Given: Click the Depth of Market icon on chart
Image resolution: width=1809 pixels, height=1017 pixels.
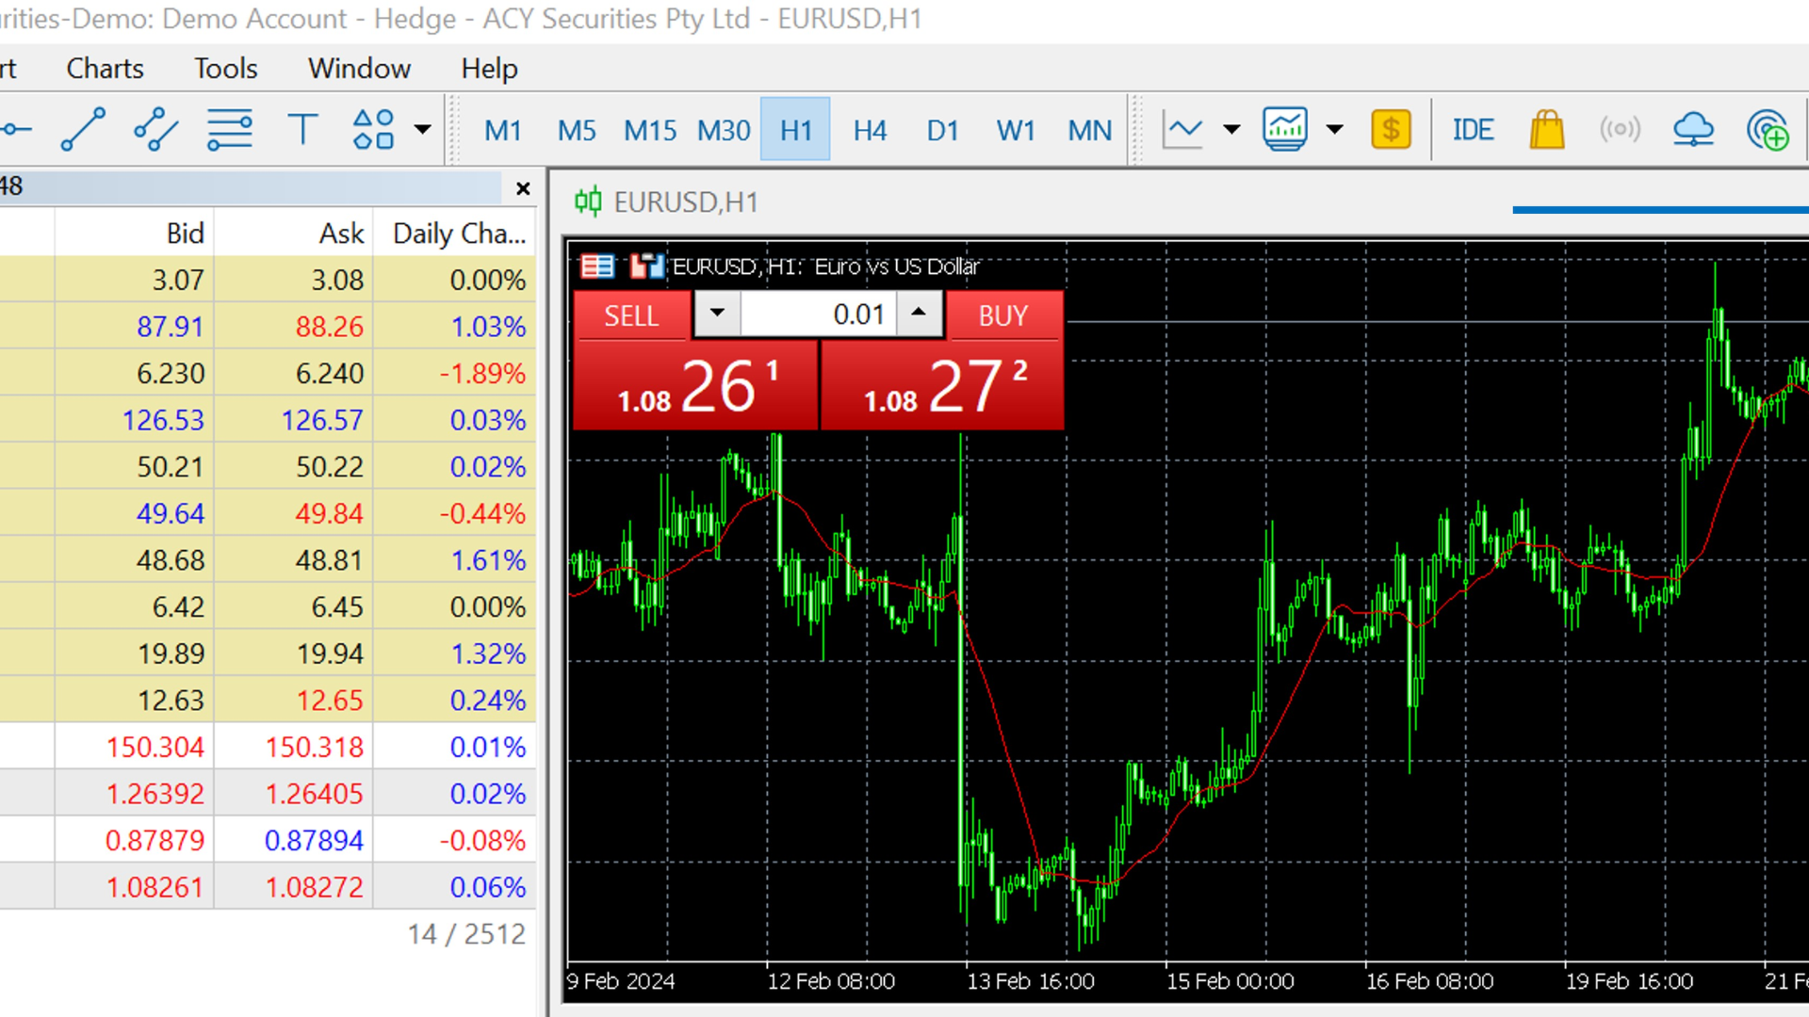Looking at the screenshot, I should [x=597, y=266].
